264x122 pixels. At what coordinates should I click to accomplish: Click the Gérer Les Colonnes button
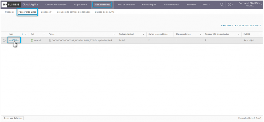[13, 118]
